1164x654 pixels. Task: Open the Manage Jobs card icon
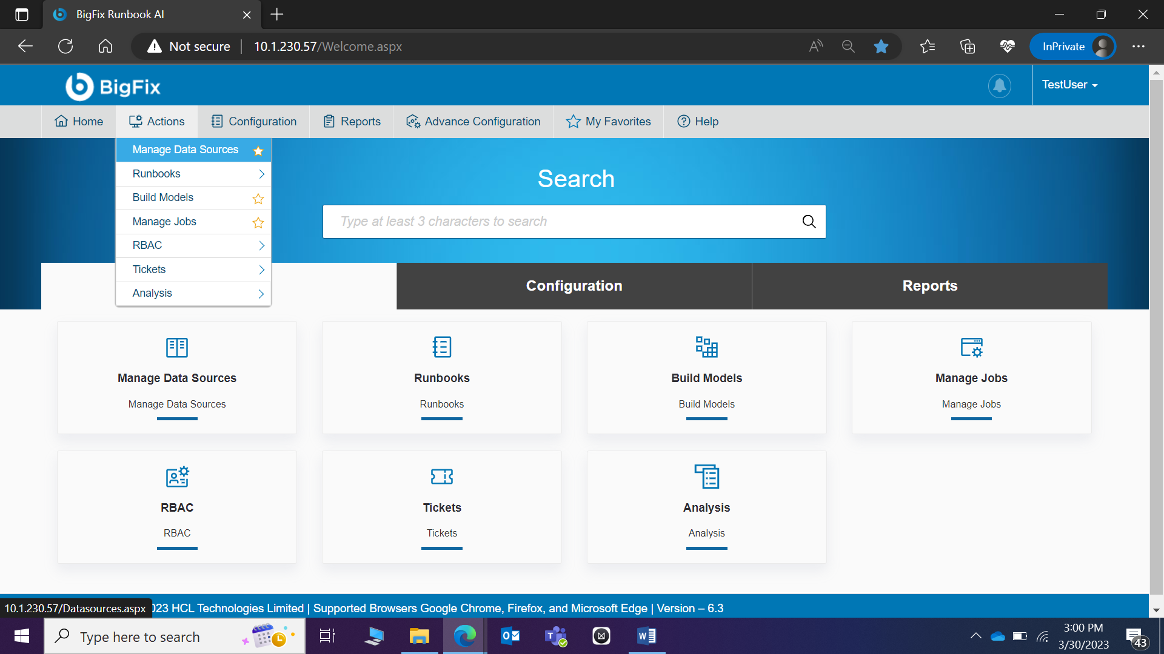pyautogui.click(x=971, y=348)
